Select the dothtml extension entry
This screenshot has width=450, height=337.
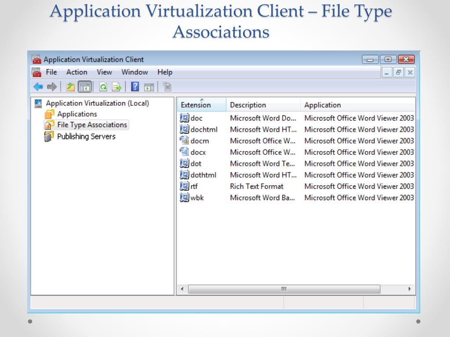click(x=203, y=175)
